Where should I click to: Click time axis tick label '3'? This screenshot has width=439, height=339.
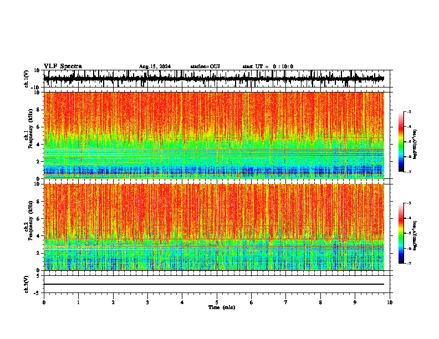[x=147, y=302]
